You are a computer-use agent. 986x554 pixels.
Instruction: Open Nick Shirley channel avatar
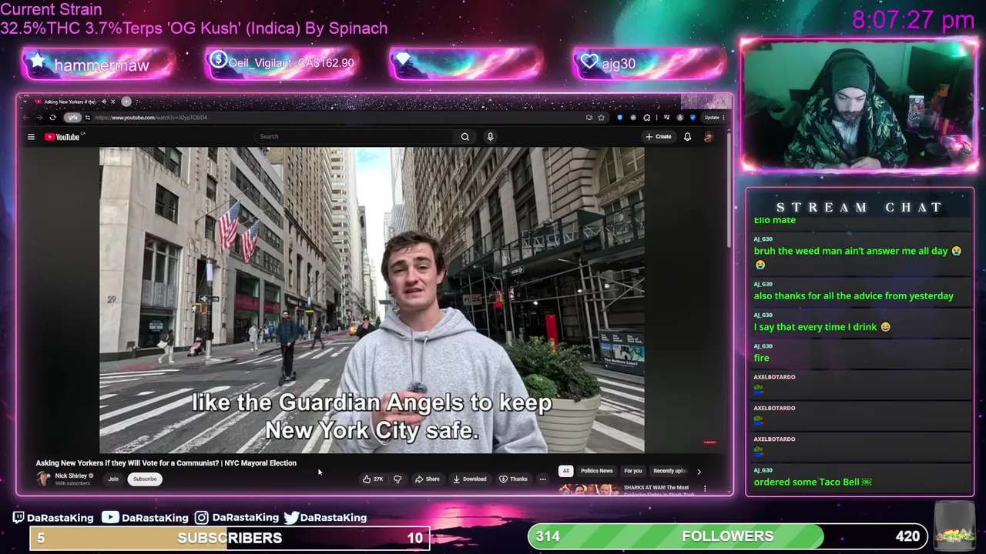43,479
